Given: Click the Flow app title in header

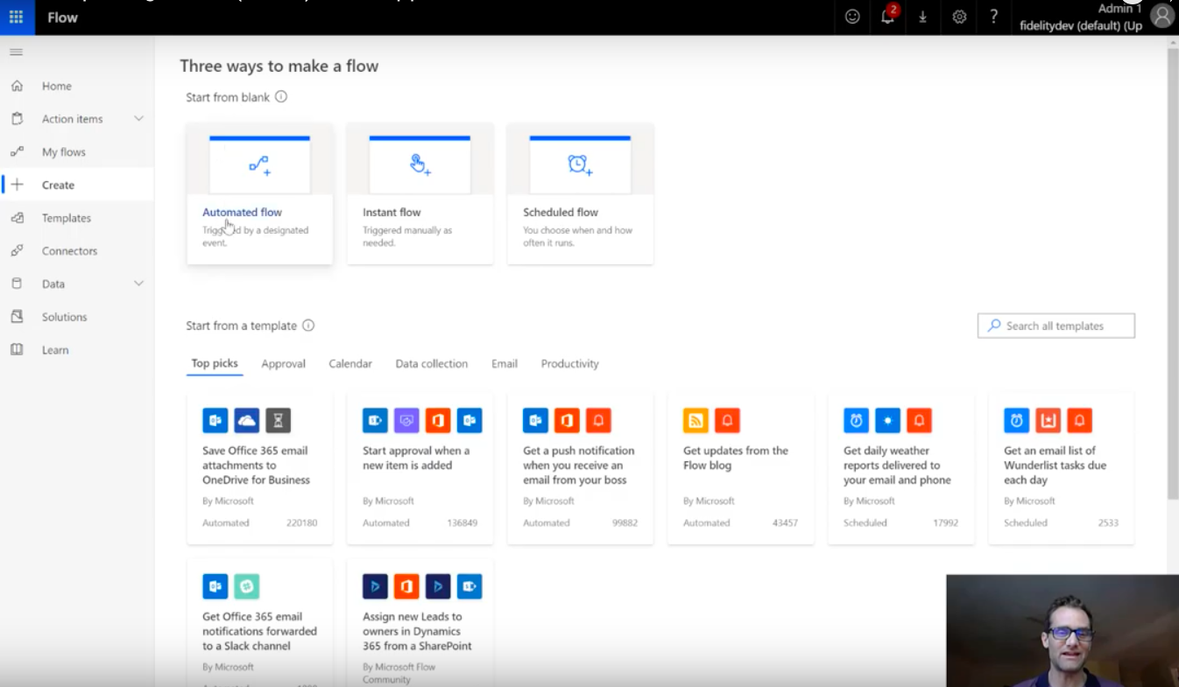Looking at the screenshot, I should 63,18.
